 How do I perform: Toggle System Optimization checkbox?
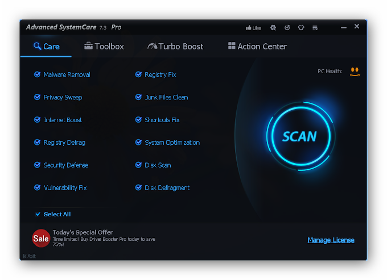tap(138, 143)
